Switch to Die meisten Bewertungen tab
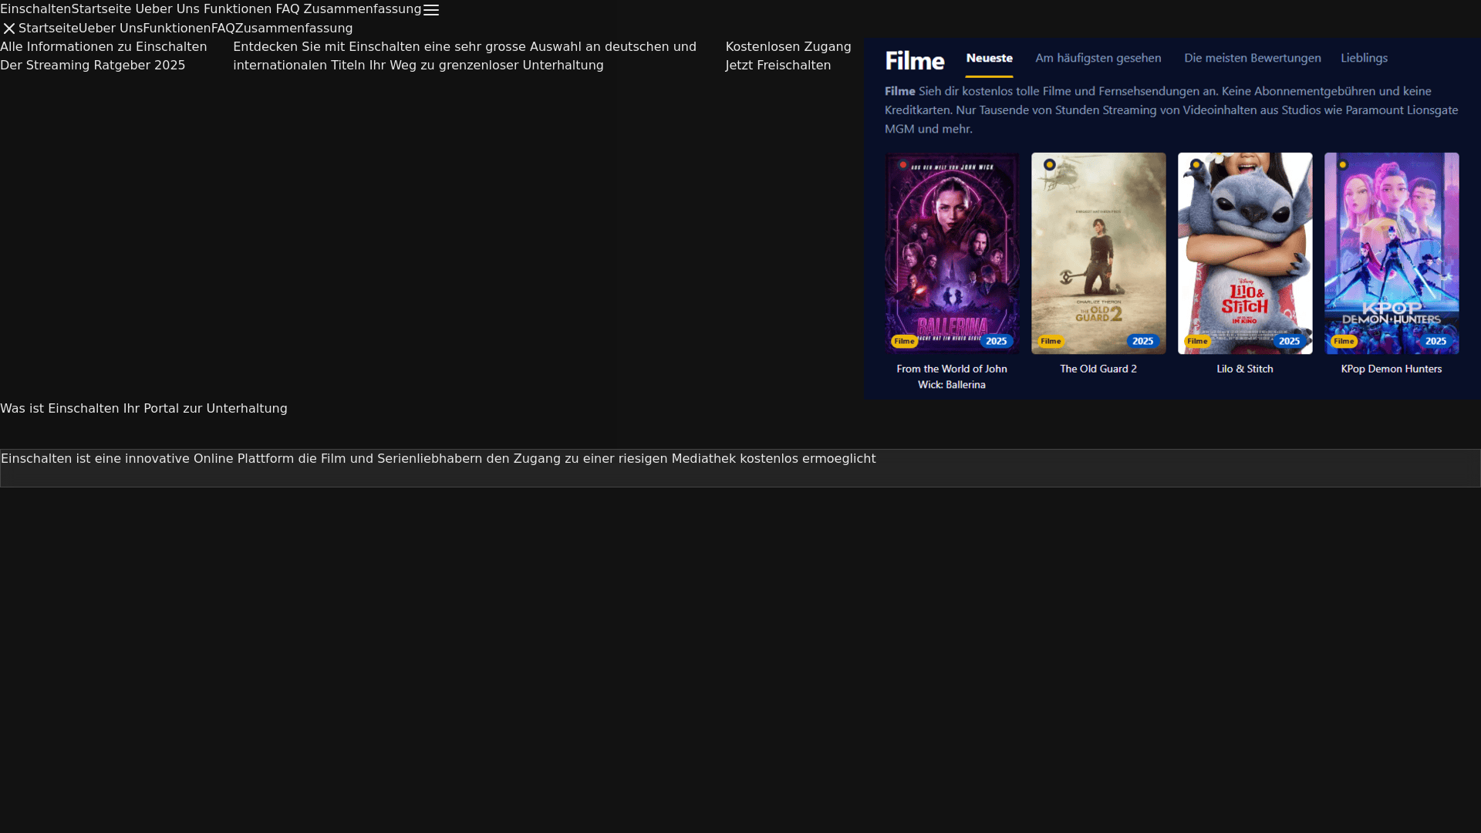Viewport: 1481px width, 833px height. click(1252, 58)
